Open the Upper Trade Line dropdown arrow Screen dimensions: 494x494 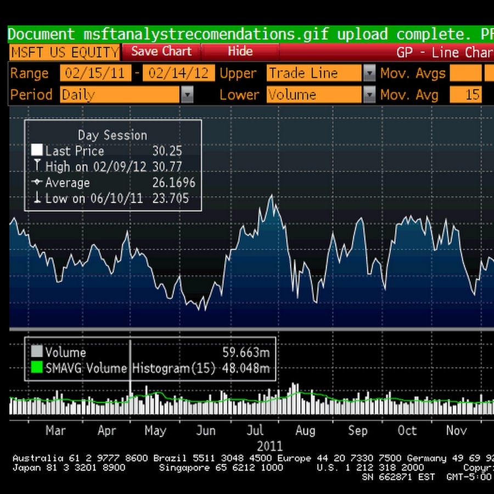point(369,73)
